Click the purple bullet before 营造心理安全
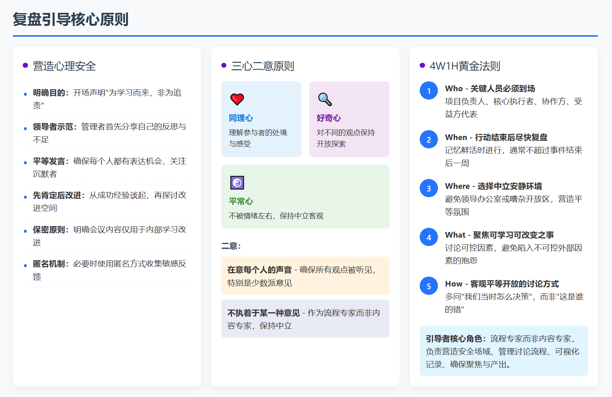This screenshot has width=612, height=397. coord(25,65)
